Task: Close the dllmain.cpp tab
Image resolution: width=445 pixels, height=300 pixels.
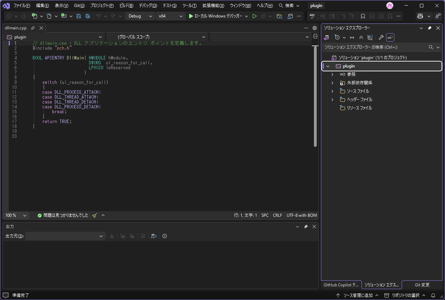Action: click(x=41, y=28)
